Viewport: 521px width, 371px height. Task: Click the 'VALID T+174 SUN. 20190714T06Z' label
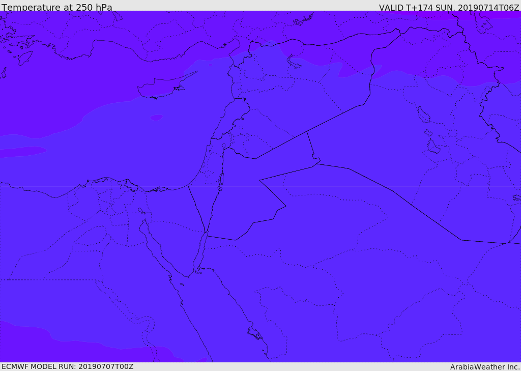point(449,8)
